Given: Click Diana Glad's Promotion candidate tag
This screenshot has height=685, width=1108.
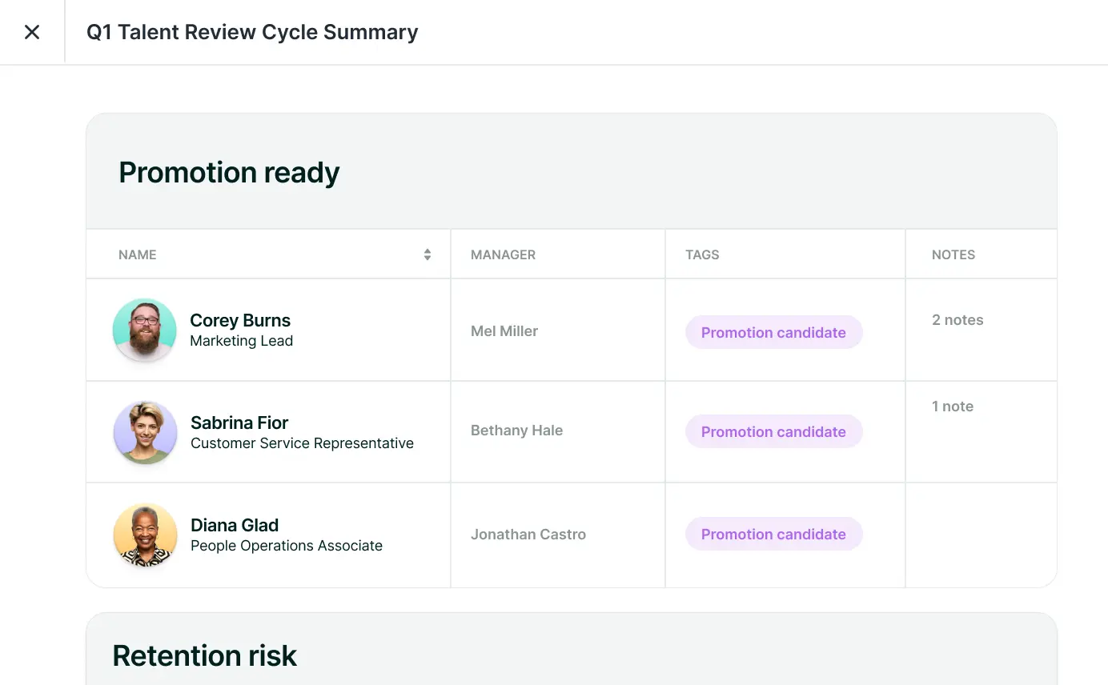Looking at the screenshot, I should click(773, 534).
